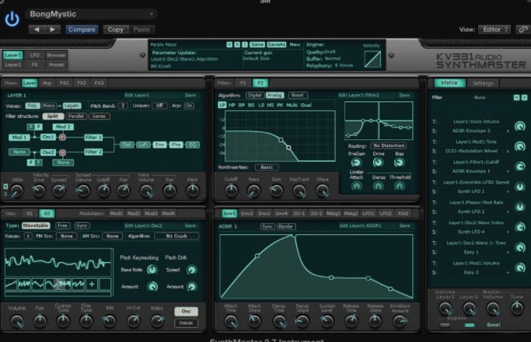Open the BongMystic preset dropdown
This screenshot has height=342, width=531.
pyautogui.click(x=91, y=14)
